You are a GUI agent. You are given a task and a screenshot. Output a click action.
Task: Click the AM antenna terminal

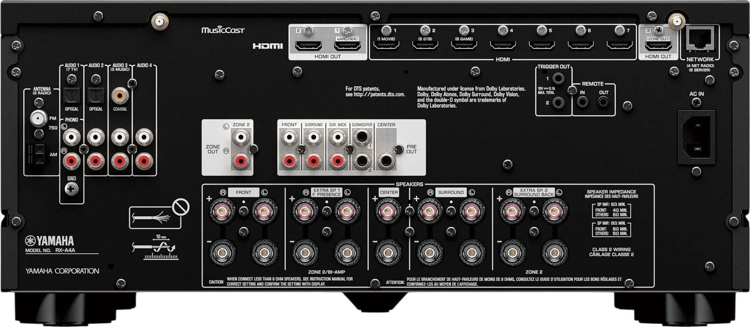pyautogui.click(x=36, y=154)
